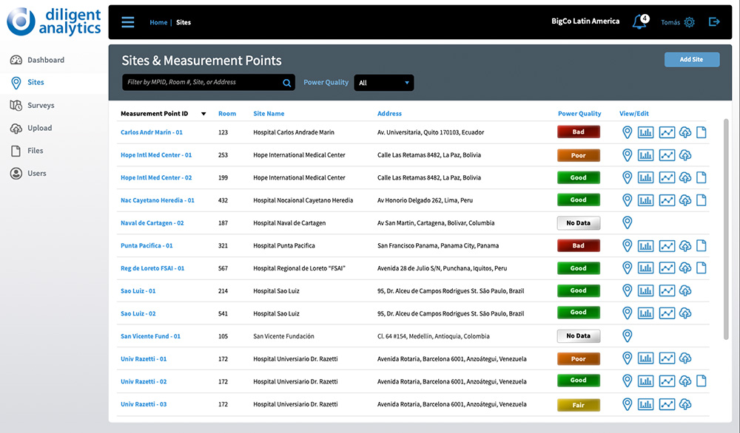Open document icon for Nac Cayetano Heredia - 01
This screenshot has height=433, width=740.
tap(702, 200)
